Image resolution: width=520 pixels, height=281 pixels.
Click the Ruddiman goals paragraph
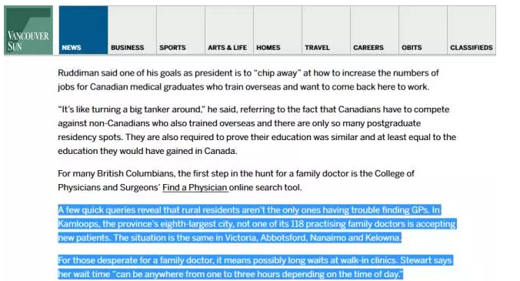click(248, 80)
